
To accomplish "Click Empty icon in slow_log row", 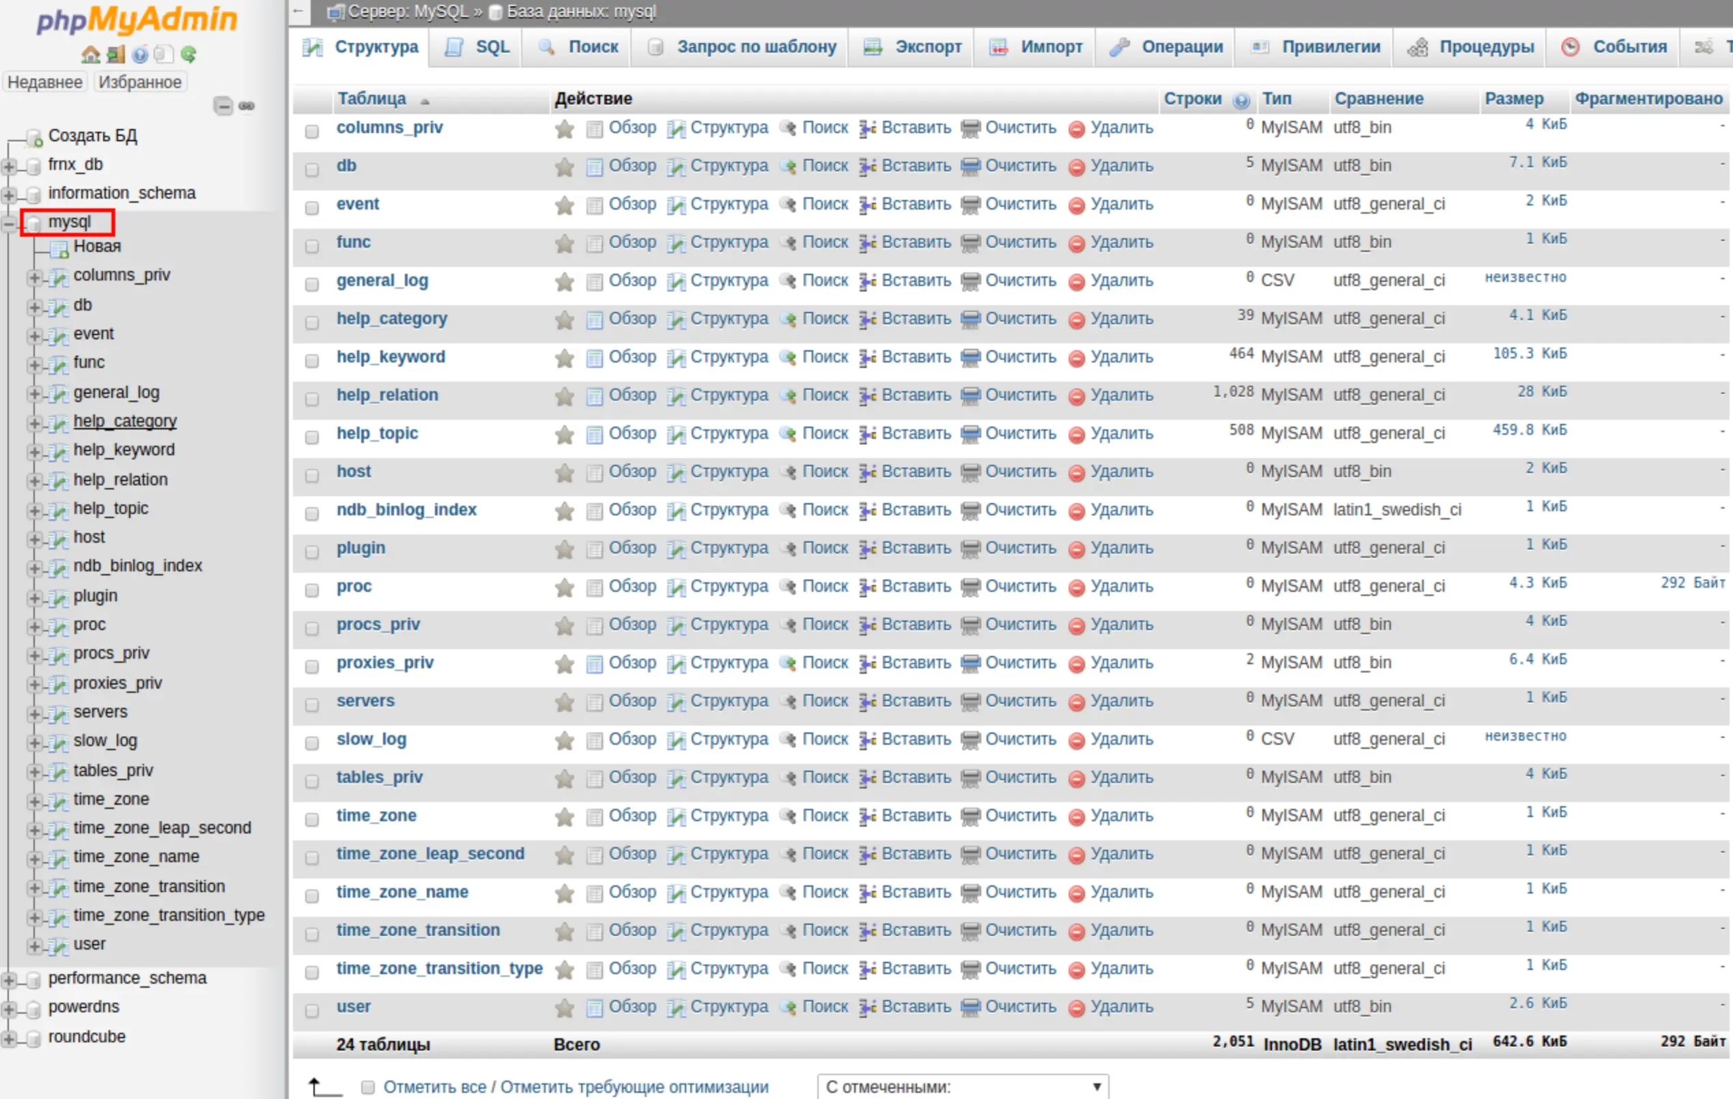I will click(971, 741).
